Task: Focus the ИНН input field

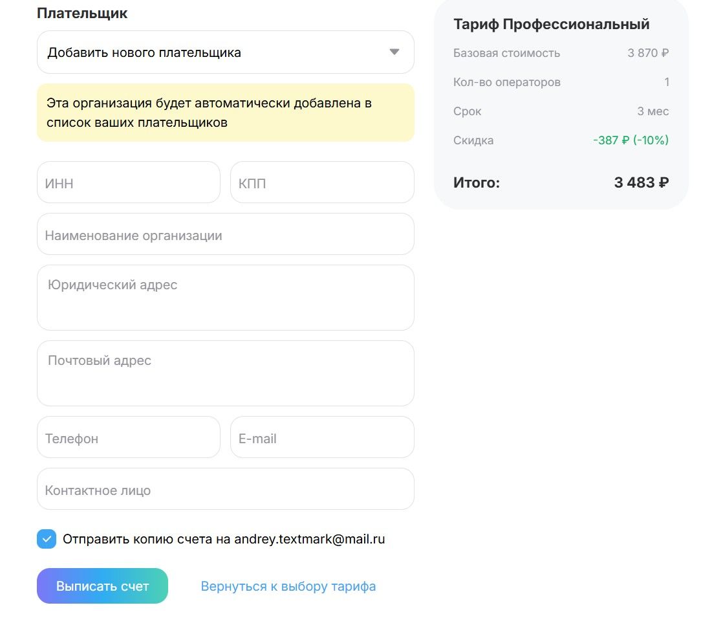Action: (x=129, y=182)
